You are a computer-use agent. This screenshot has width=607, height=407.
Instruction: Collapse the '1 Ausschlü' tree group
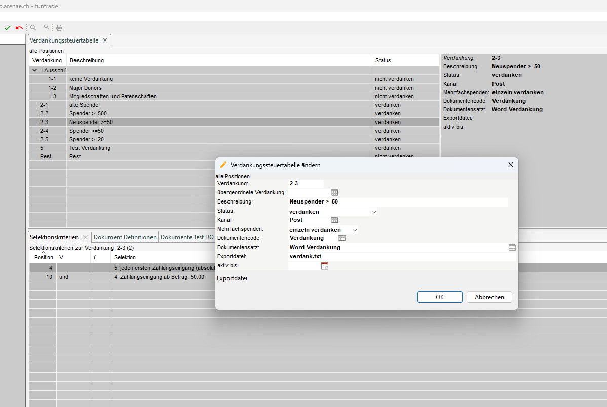pyautogui.click(x=35, y=70)
